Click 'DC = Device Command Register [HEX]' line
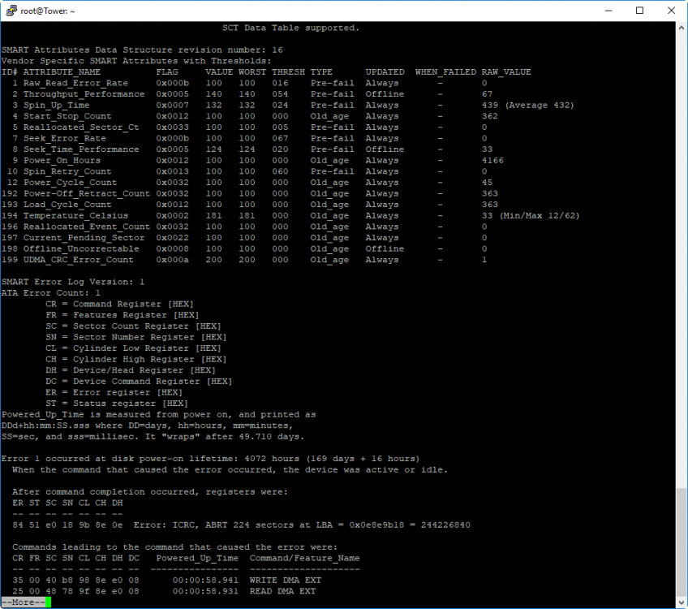The height and width of the screenshot is (609, 688). 139,381
